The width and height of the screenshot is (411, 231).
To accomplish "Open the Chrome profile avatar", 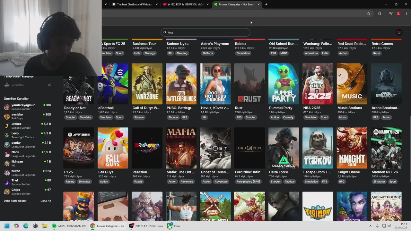I will click(x=398, y=13).
